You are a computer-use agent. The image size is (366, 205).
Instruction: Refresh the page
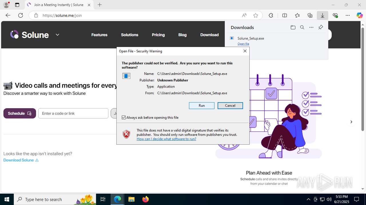[x=21, y=15]
